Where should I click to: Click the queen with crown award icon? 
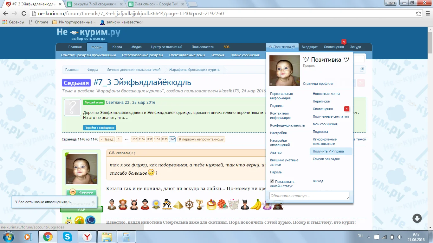[x=123, y=204]
